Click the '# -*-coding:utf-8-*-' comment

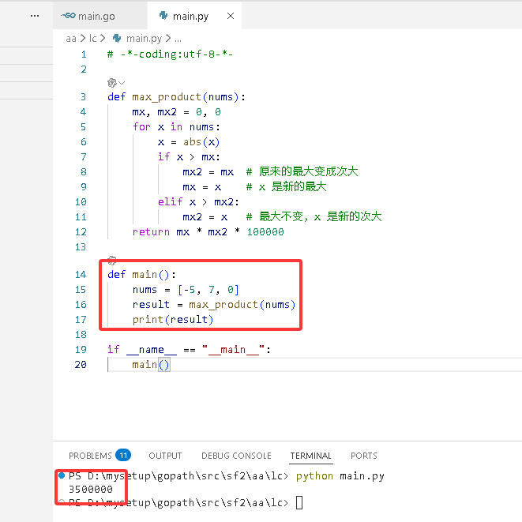point(170,54)
